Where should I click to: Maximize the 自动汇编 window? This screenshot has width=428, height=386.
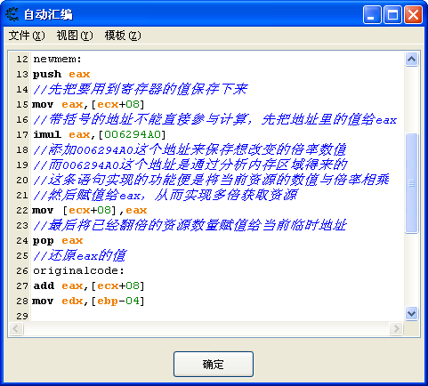pyautogui.click(x=392, y=14)
